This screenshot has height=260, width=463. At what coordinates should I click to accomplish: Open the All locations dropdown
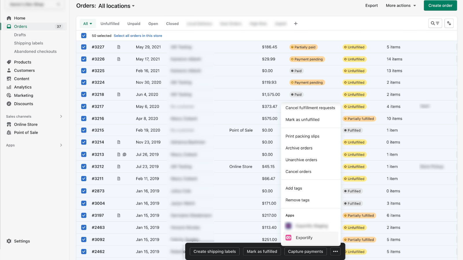(x=116, y=6)
